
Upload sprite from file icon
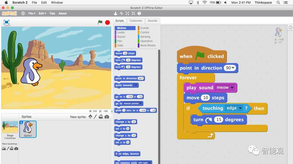click(x=101, y=117)
